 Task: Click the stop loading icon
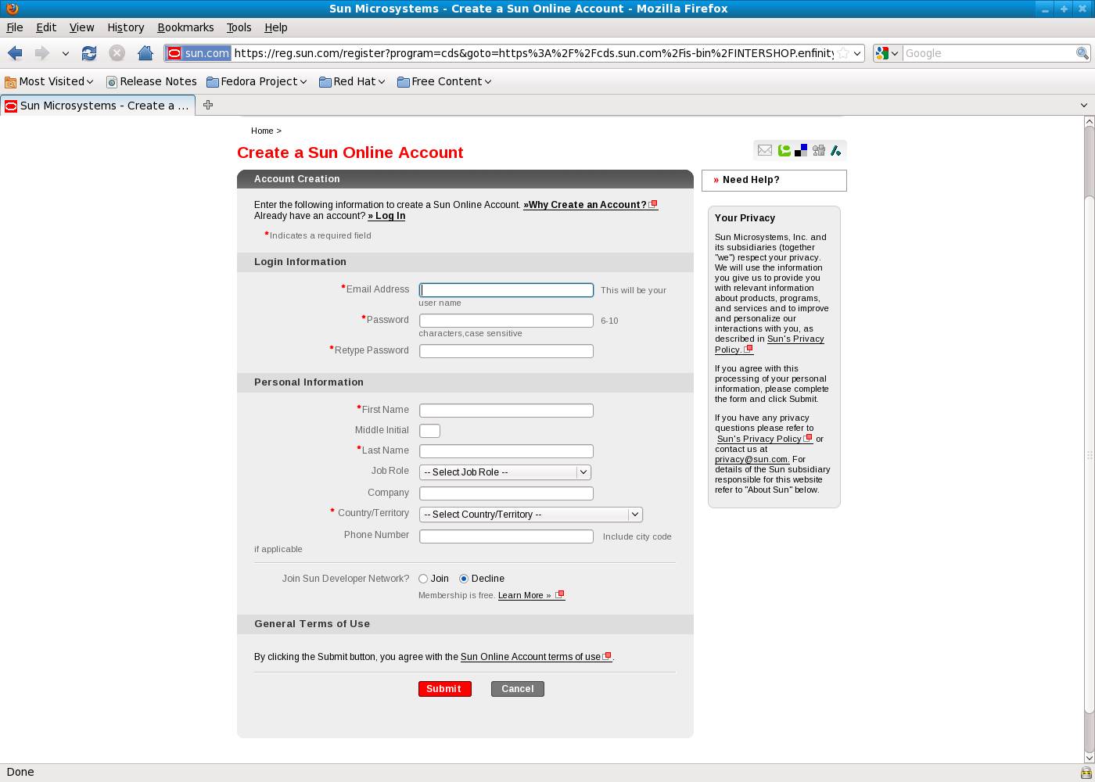117,53
